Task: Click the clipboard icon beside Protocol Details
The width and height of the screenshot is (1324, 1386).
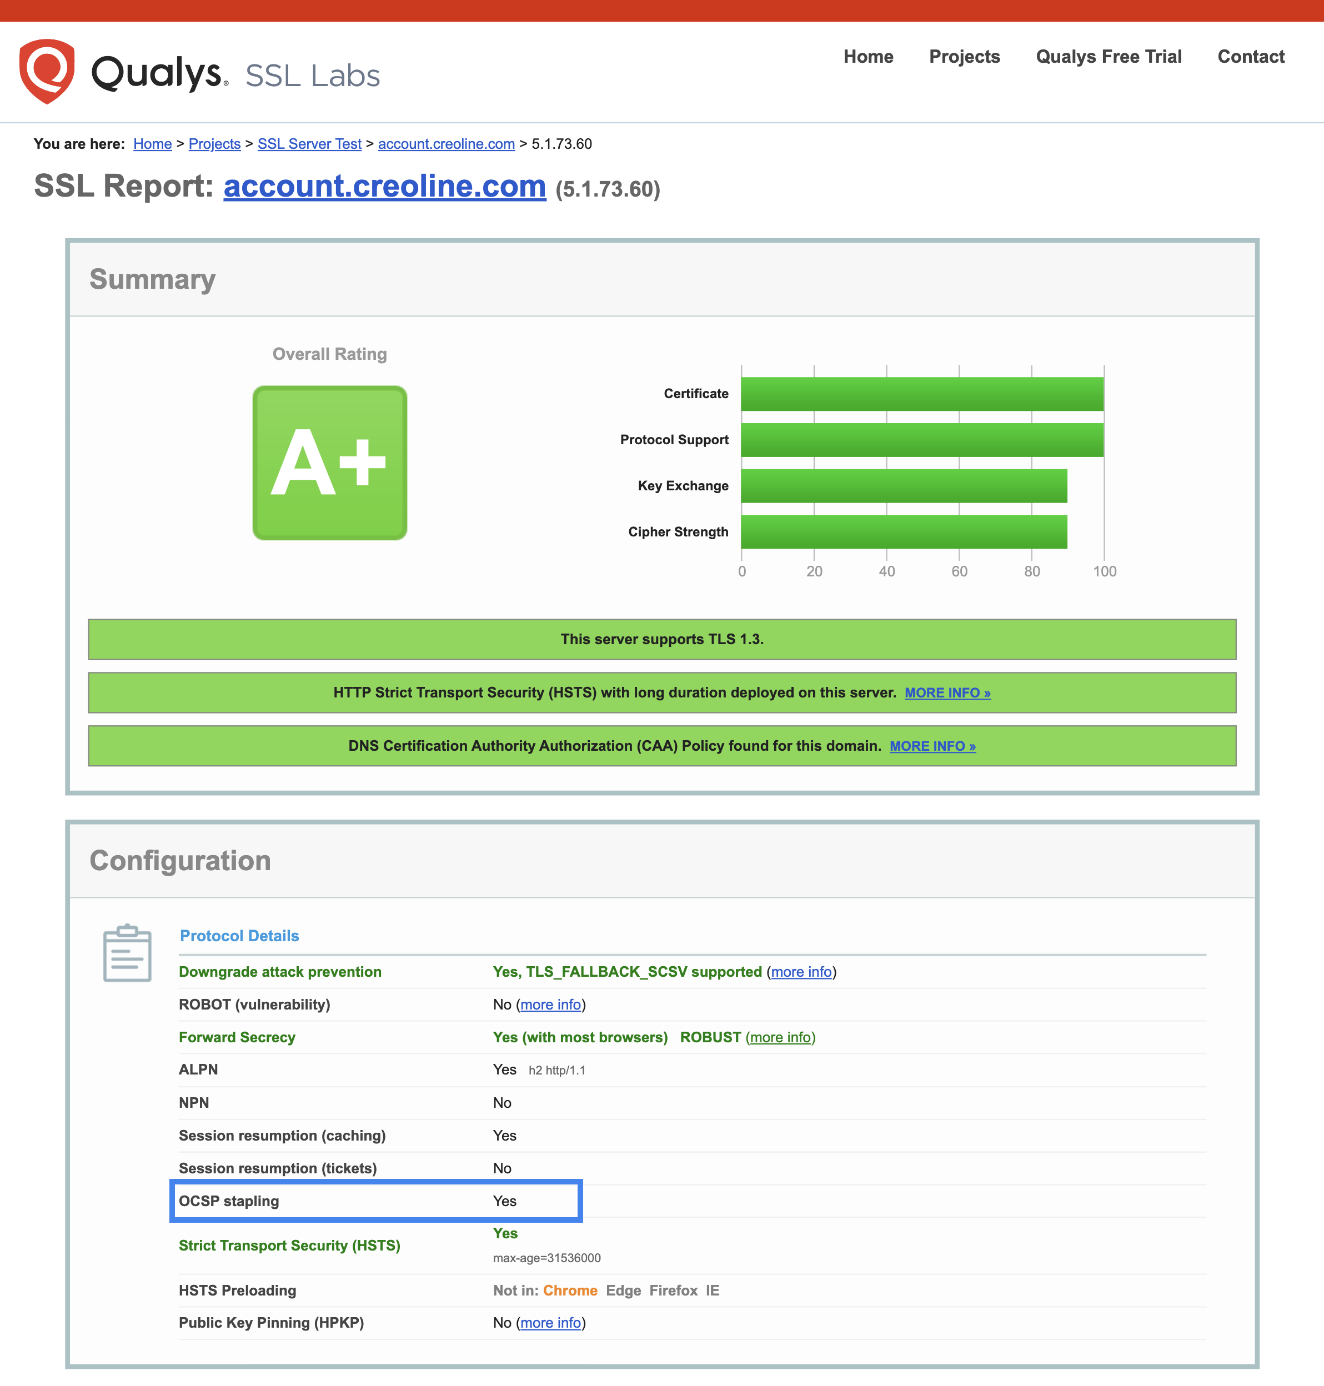Action: tap(127, 953)
